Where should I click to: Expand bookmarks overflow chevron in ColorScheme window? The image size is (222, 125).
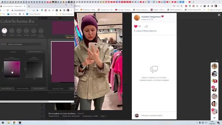coord(57,14)
